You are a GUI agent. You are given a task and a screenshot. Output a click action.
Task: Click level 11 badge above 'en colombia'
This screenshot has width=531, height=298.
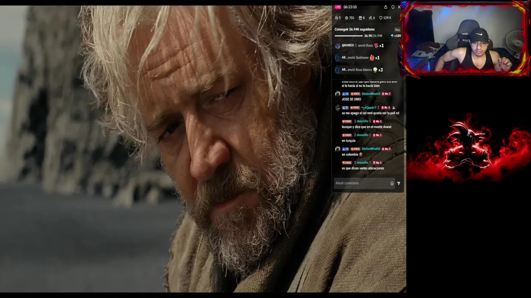coord(345,149)
